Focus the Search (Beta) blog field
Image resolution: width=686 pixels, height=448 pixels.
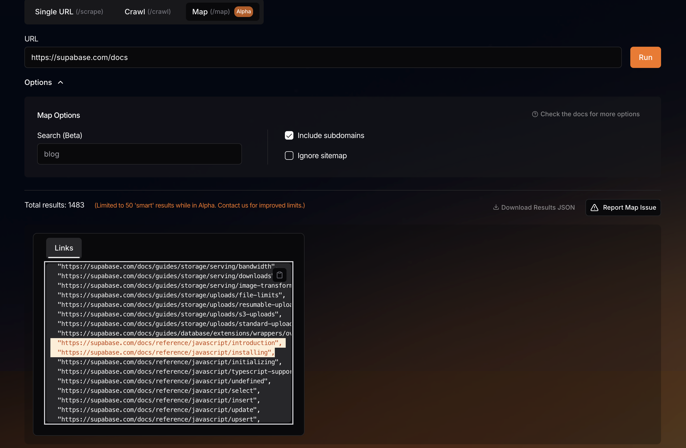pyautogui.click(x=139, y=154)
